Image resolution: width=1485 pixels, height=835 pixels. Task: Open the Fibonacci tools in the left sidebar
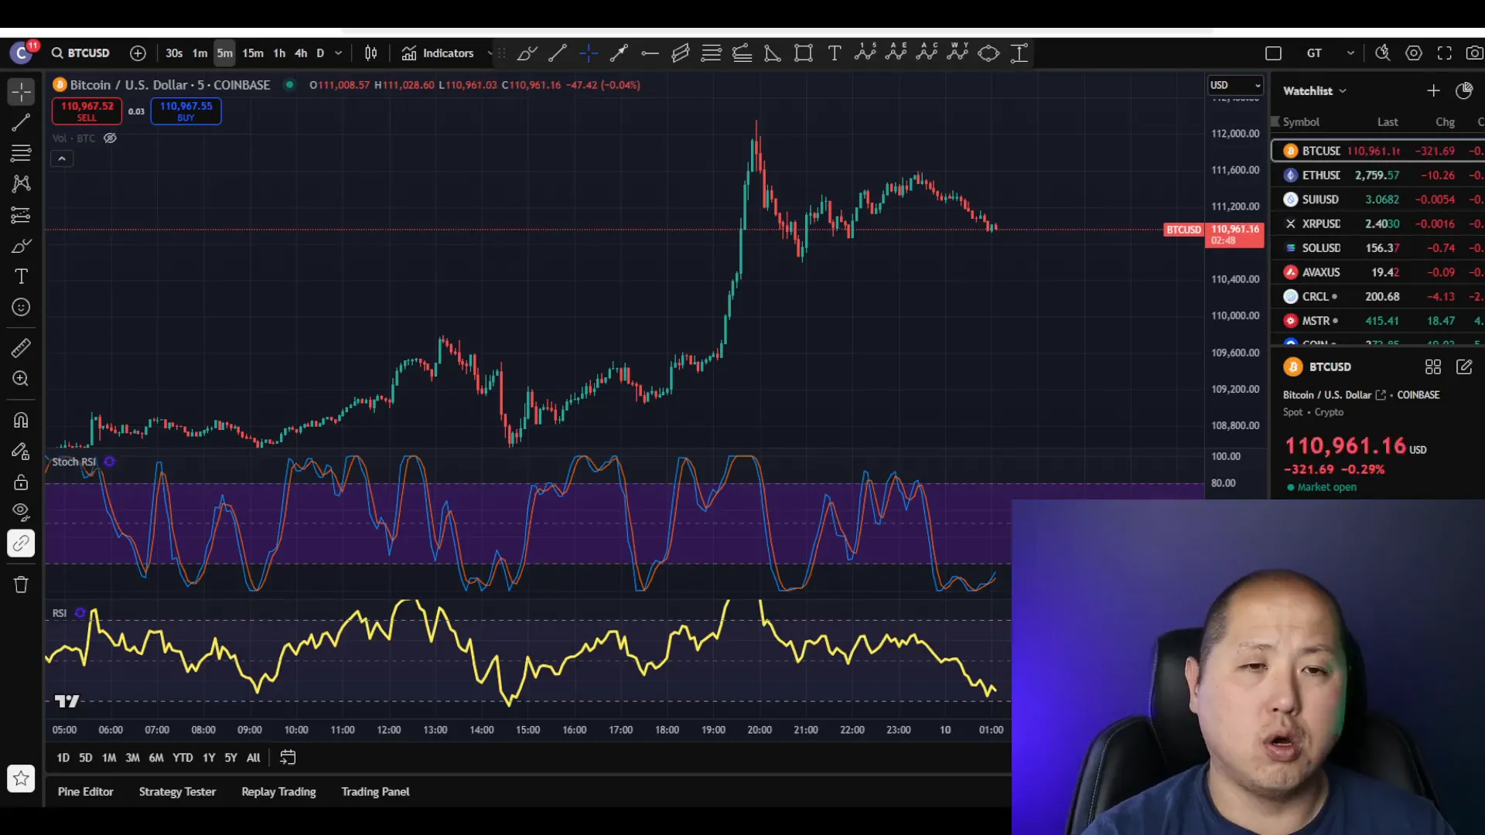(x=21, y=153)
